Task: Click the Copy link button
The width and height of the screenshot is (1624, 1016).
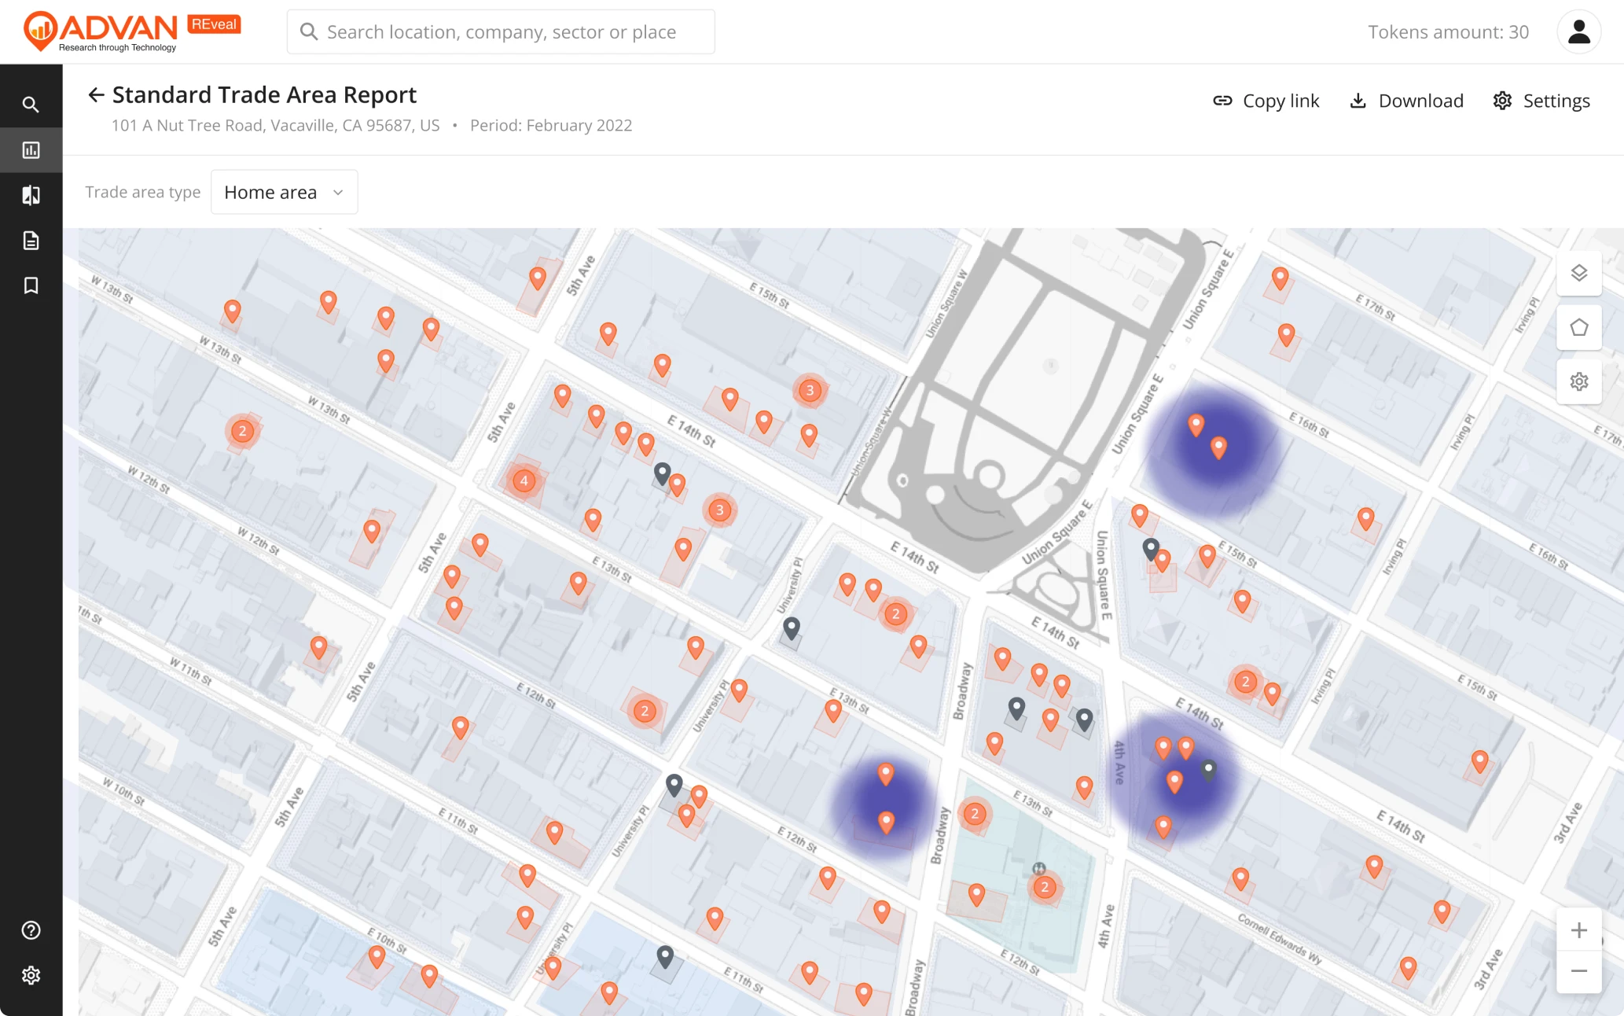Action: [x=1266, y=101]
